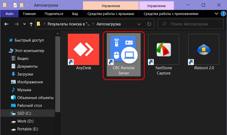Image resolution: width=227 pixels, height=135 pixels.
Task: Select the SSD (C:) drive
Action: [28, 113]
